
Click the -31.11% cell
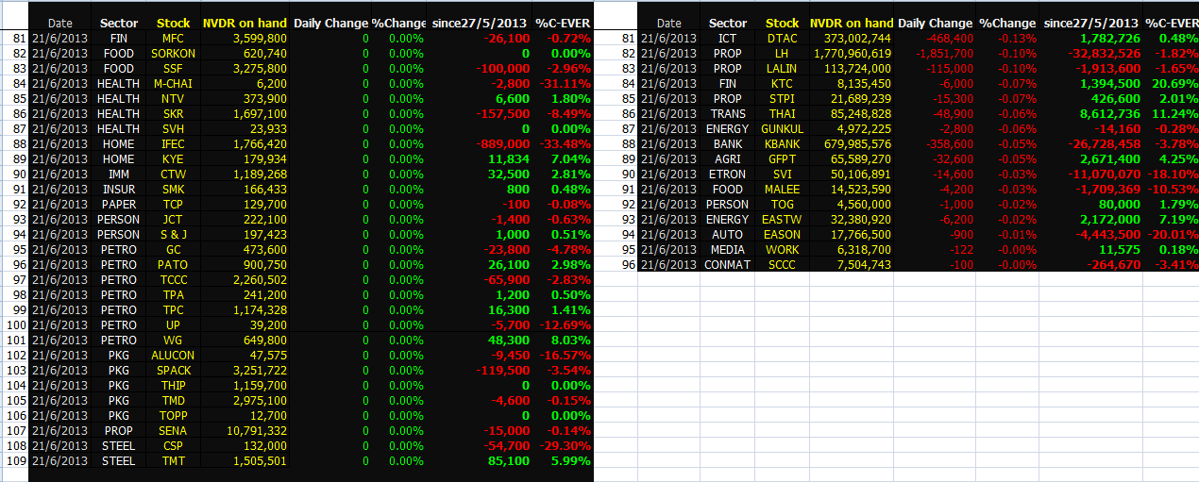564,84
